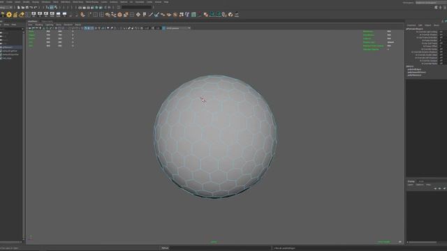Viewport: 447px width, 251px height.
Task: Switch to the Anim layer tab
Action: (x=421, y=181)
